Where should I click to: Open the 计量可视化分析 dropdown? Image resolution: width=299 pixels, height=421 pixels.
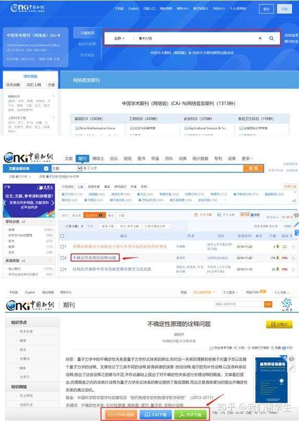158,226
